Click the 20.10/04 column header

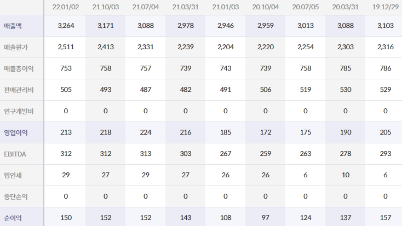click(266, 7)
